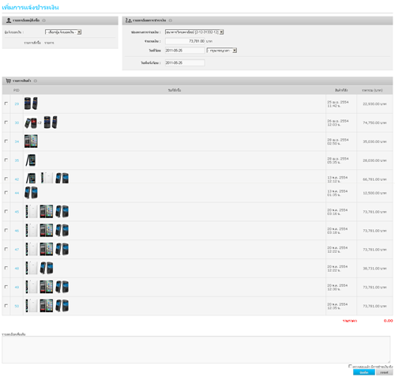Open the phone thumbnail in order 29 row

click(31, 104)
